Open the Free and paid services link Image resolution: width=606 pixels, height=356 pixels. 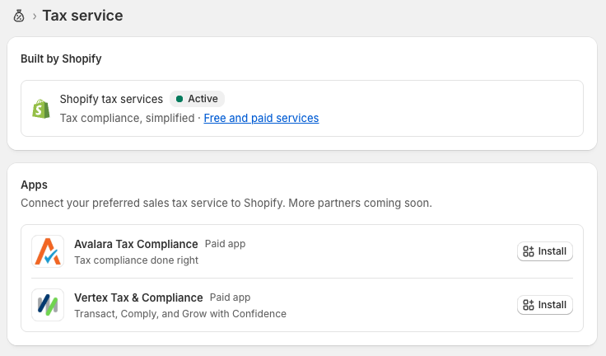[x=261, y=118]
